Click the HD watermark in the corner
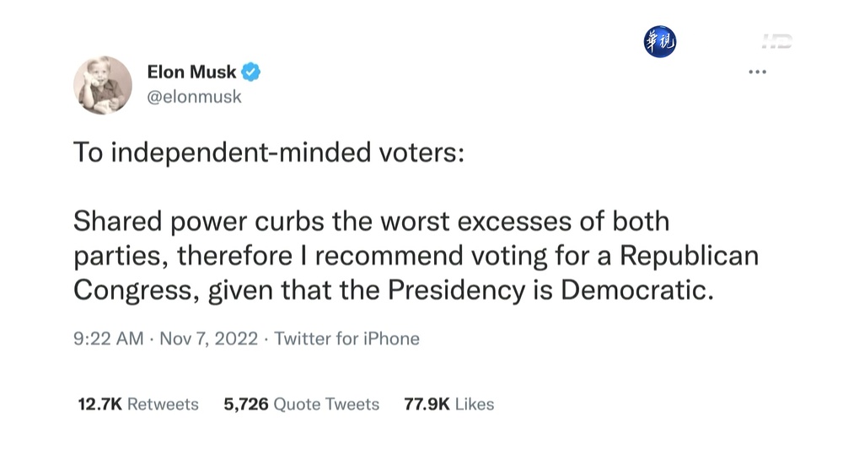 point(776,41)
